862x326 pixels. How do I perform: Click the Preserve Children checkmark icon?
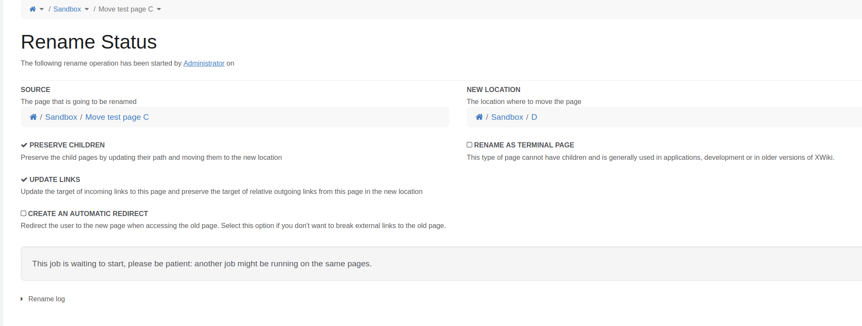(24, 145)
